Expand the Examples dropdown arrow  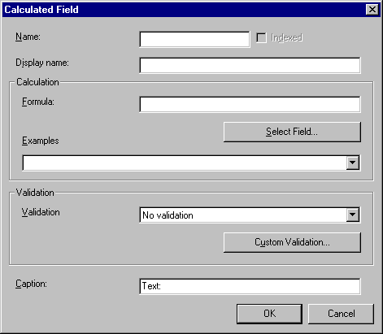click(353, 163)
